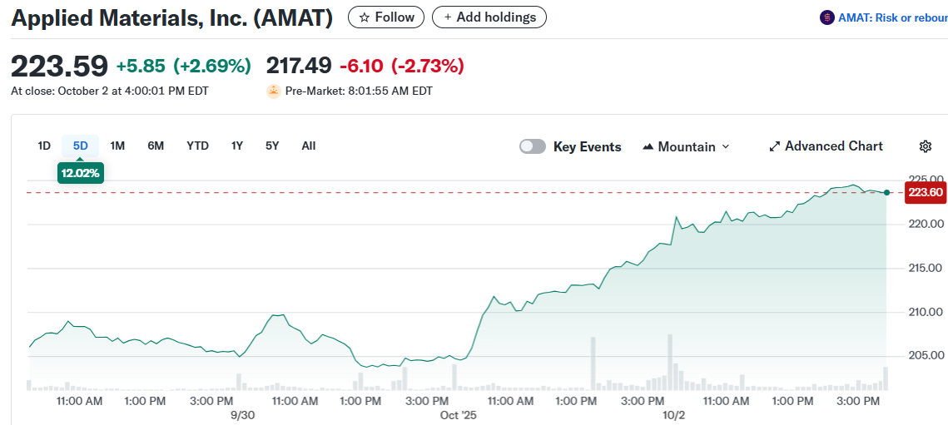Switch to the 5Y range
Screen dimensions: 948x425
click(x=272, y=146)
